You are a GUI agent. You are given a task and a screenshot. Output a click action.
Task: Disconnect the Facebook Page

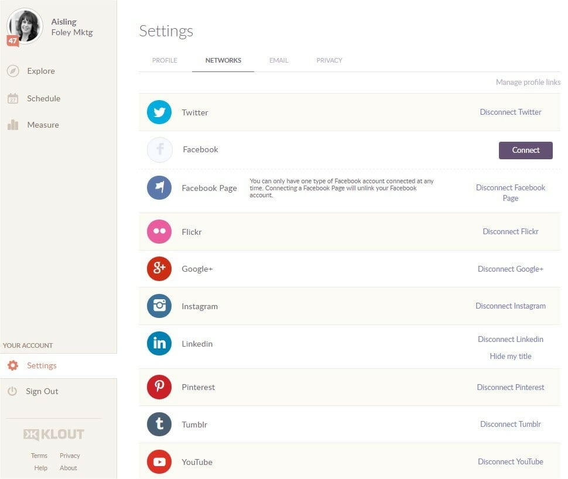point(511,193)
